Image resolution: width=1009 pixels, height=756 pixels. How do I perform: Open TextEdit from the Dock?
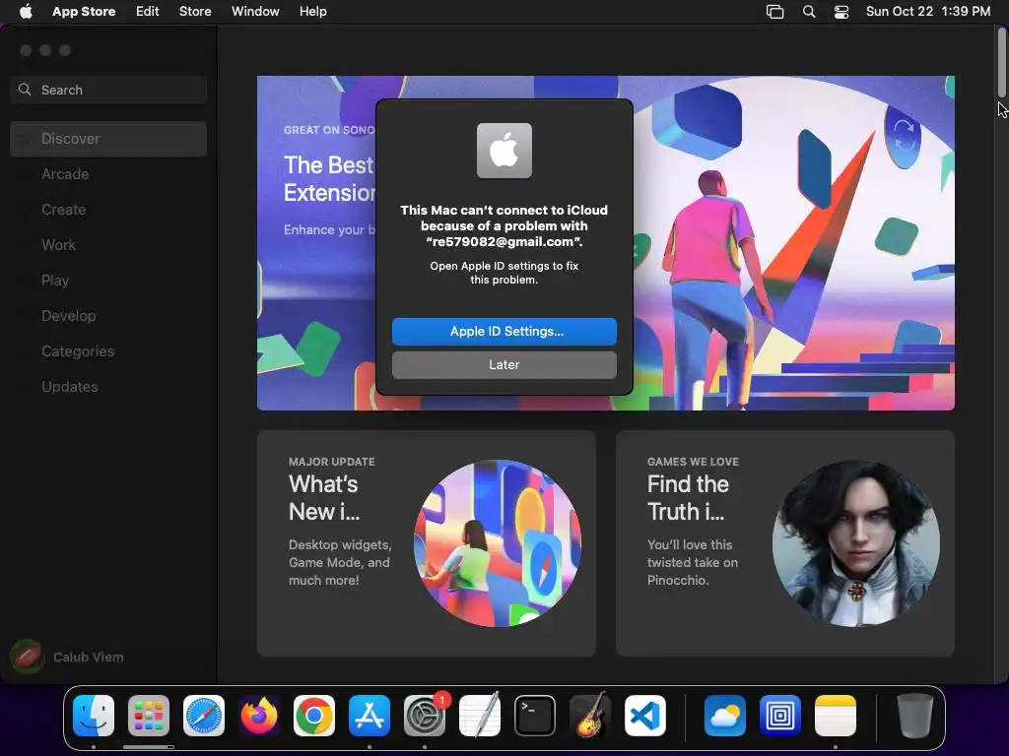point(480,716)
